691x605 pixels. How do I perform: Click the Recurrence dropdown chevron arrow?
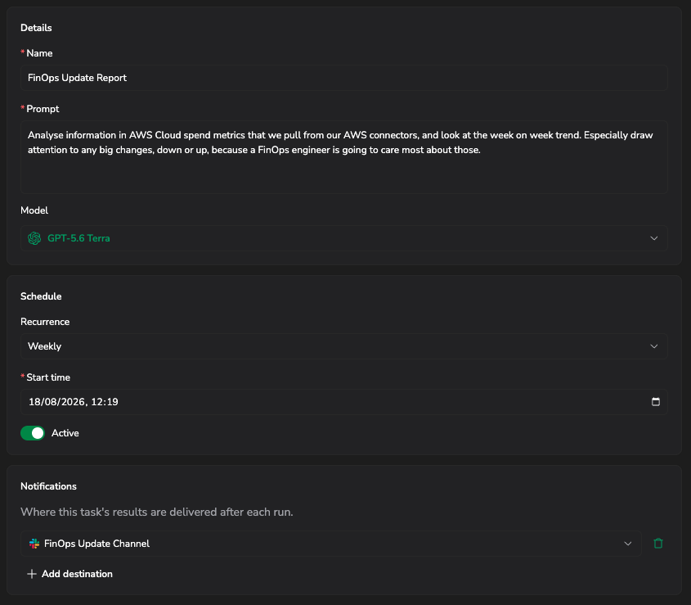pos(654,346)
